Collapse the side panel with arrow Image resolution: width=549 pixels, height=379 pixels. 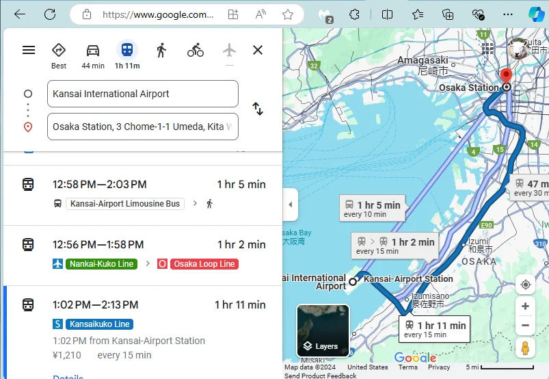291,205
